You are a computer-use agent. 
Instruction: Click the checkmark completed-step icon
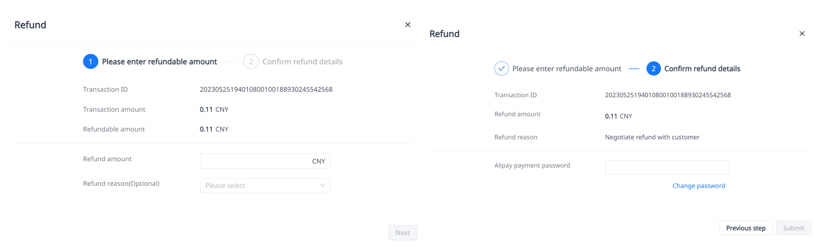click(x=501, y=69)
